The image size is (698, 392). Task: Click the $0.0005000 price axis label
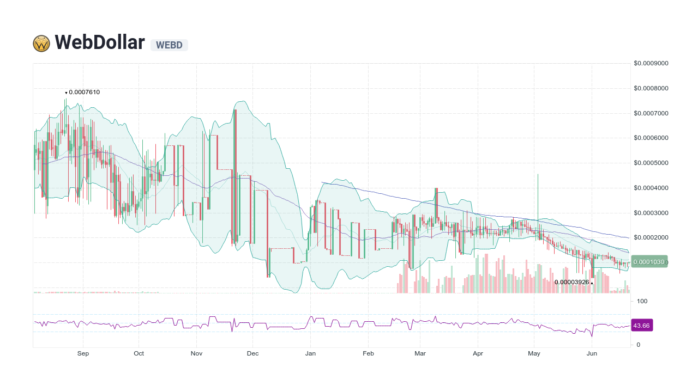[x=649, y=163]
